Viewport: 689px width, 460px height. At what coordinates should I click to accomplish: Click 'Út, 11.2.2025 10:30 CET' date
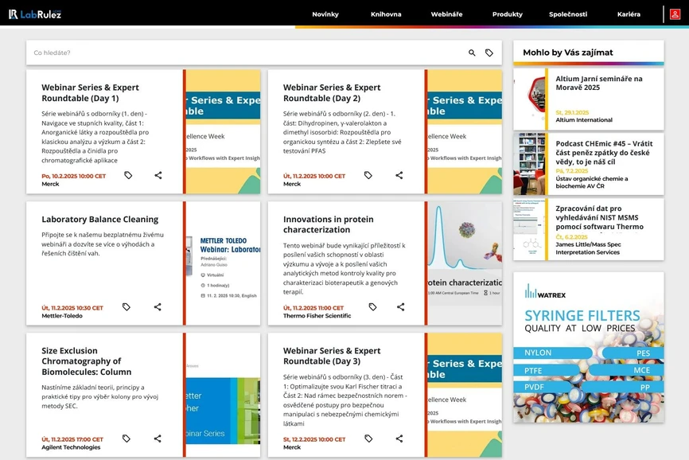(x=72, y=308)
